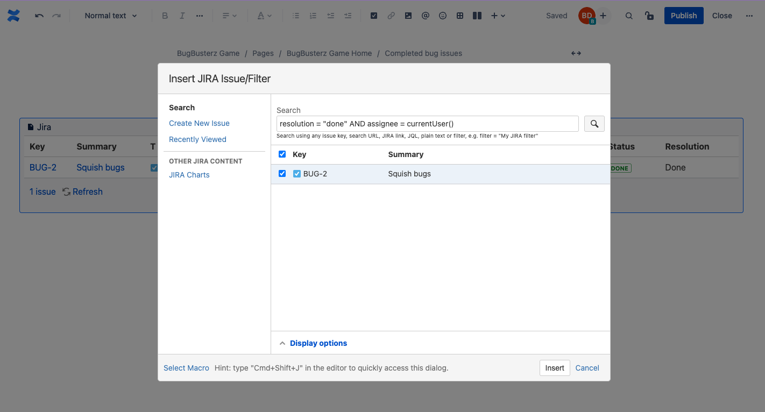Open JIRA Charts section
765x412 pixels.
click(x=189, y=175)
